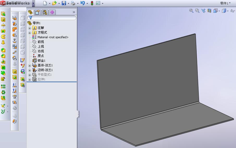The image size is (236, 148).
Task: Open the New document dropdown arrow
Action: click(50, 3)
